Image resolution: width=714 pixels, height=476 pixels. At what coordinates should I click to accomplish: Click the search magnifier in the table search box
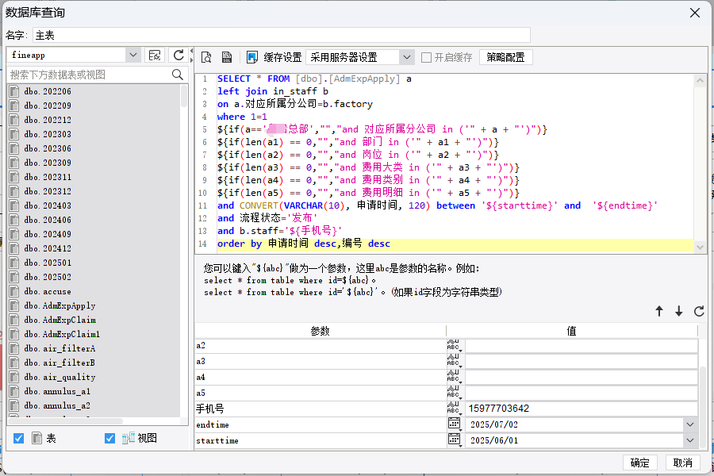178,75
